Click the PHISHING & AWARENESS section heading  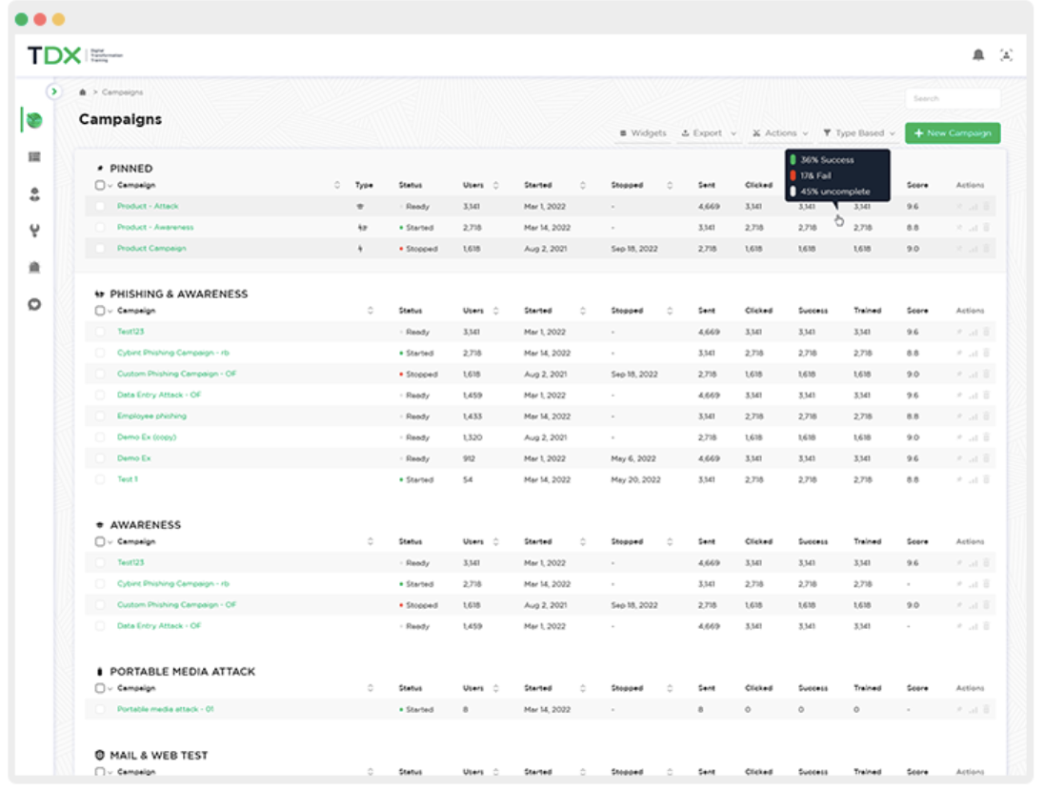point(178,294)
